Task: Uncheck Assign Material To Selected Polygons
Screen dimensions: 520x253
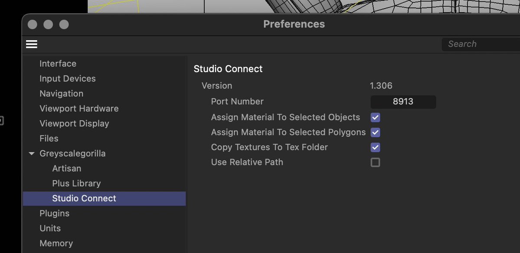Action: coord(376,132)
